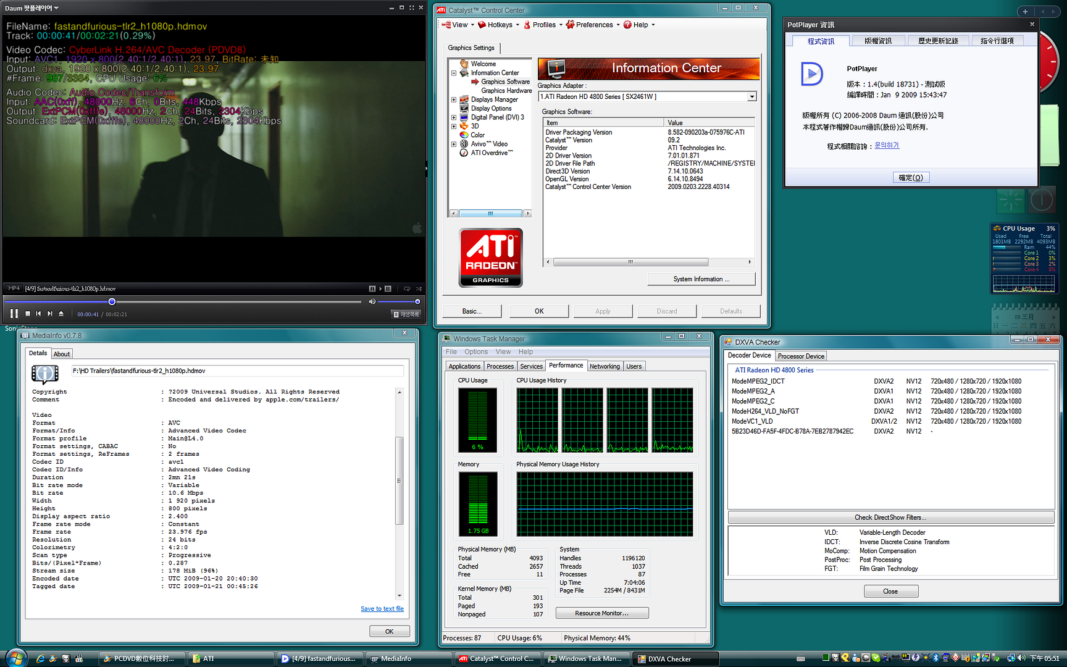Switch to 歷史更新記錄 tab in PotPlayer info
1067x667 pixels.
tap(938, 41)
